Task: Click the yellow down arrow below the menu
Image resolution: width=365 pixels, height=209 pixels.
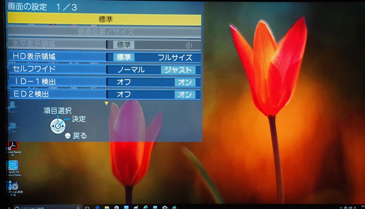Action: tap(106, 103)
